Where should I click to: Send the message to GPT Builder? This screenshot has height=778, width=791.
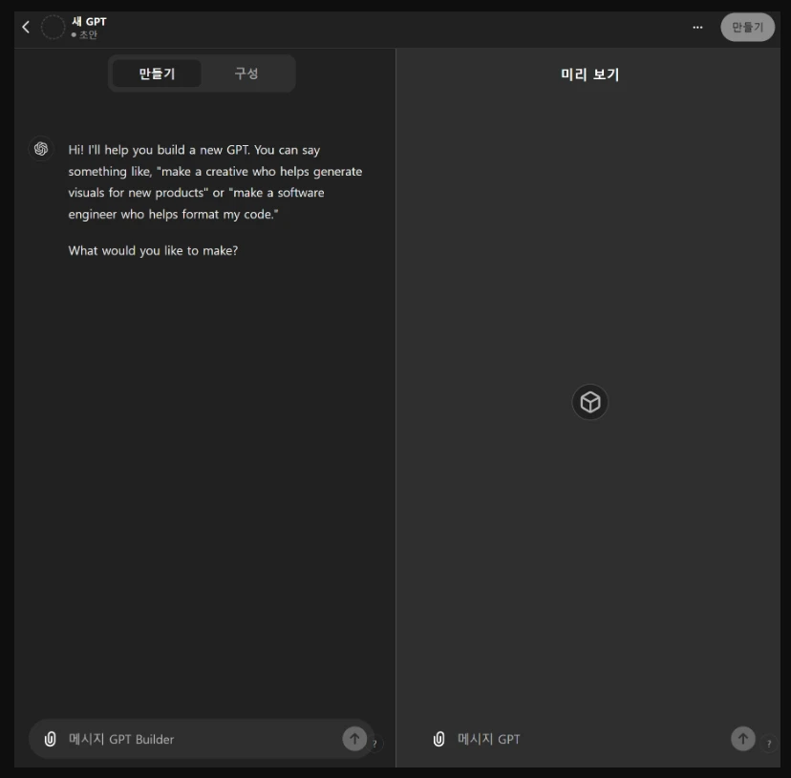tap(354, 739)
